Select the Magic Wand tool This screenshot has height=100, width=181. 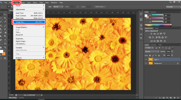(5, 18)
